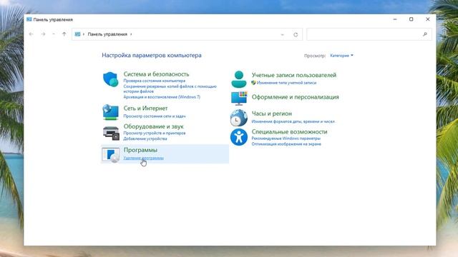Open Сеть и Интернет category
Screen dimensions: 458x257
tap(145, 108)
